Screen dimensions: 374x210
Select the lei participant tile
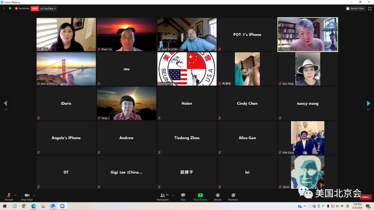coord(247,172)
